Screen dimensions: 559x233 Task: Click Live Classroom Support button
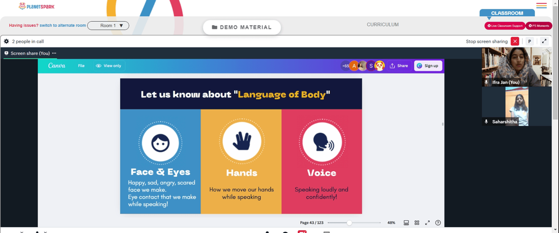(x=504, y=26)
